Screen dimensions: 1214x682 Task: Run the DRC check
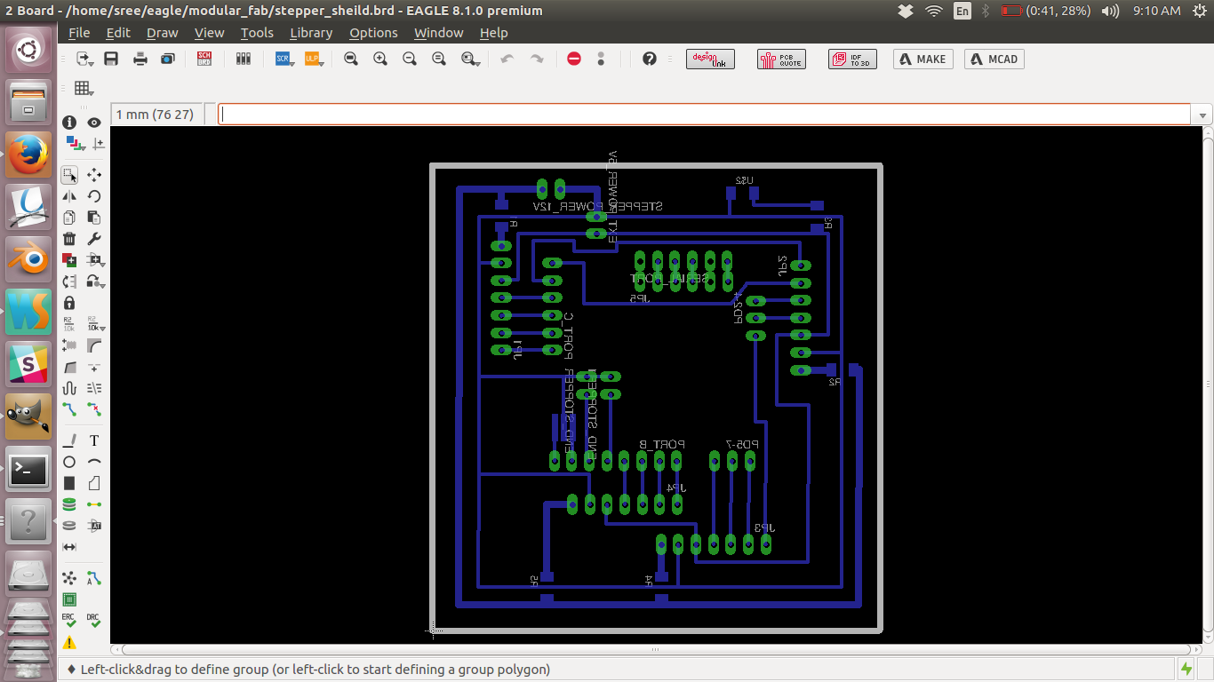[x=94, y=621]
